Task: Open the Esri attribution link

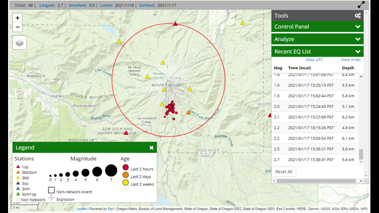Action: [x=111, y=208]
